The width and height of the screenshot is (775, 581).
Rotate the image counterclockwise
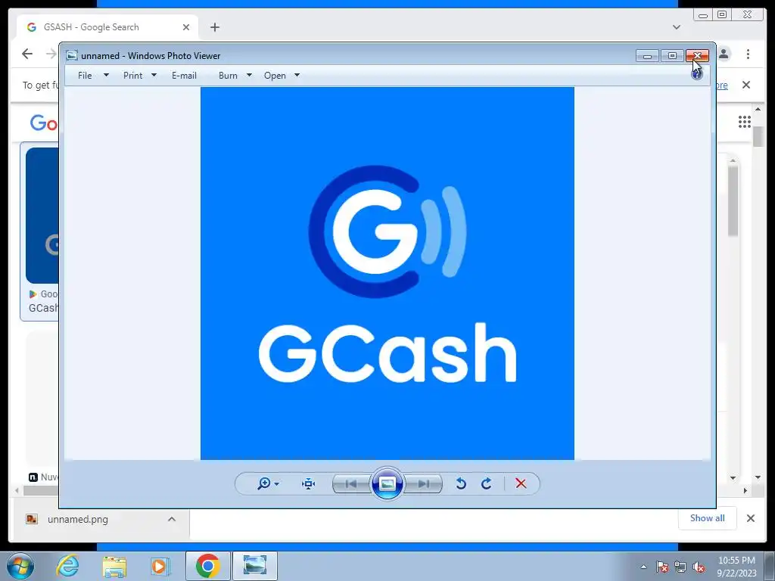(461, 483)
